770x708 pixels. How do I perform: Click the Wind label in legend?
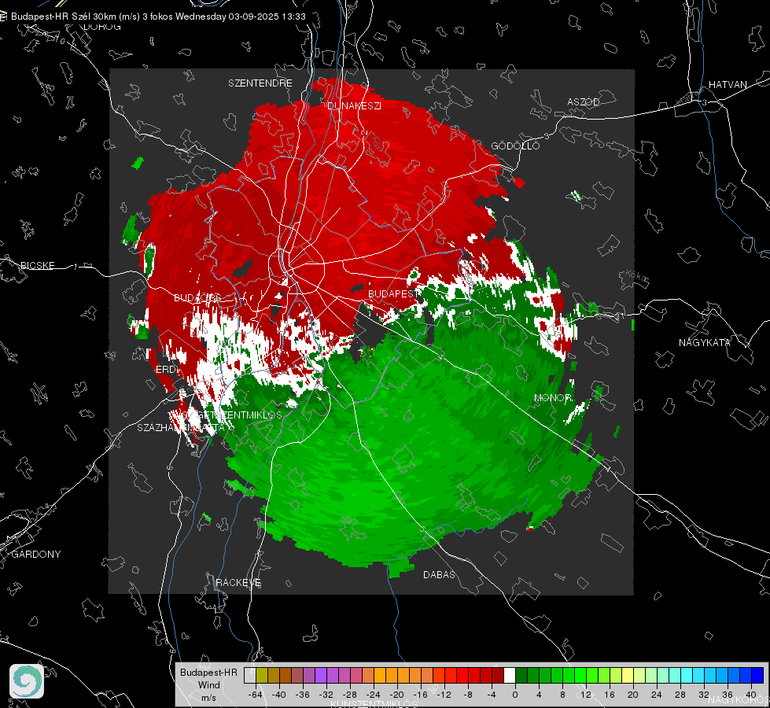(208, 685)
